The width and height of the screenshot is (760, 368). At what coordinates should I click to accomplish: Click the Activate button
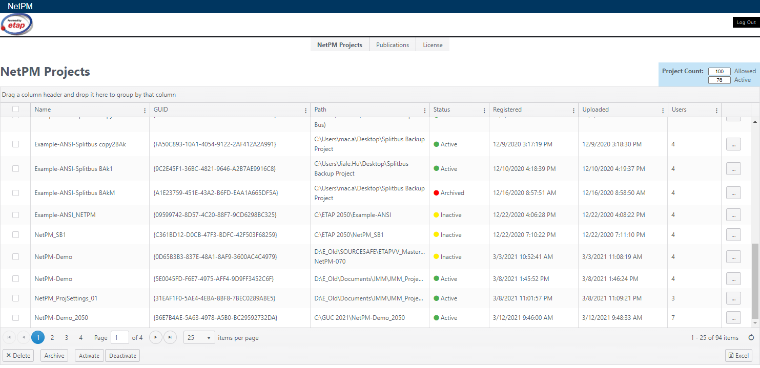point(89,356)
